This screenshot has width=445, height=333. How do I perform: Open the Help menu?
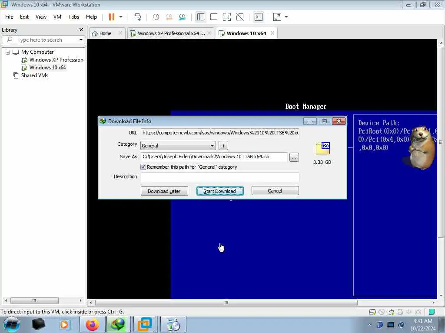point(91,17)
